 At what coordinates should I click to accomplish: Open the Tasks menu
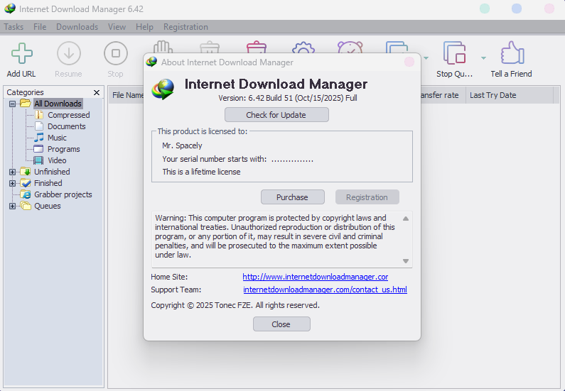click(x=14, y=27)
